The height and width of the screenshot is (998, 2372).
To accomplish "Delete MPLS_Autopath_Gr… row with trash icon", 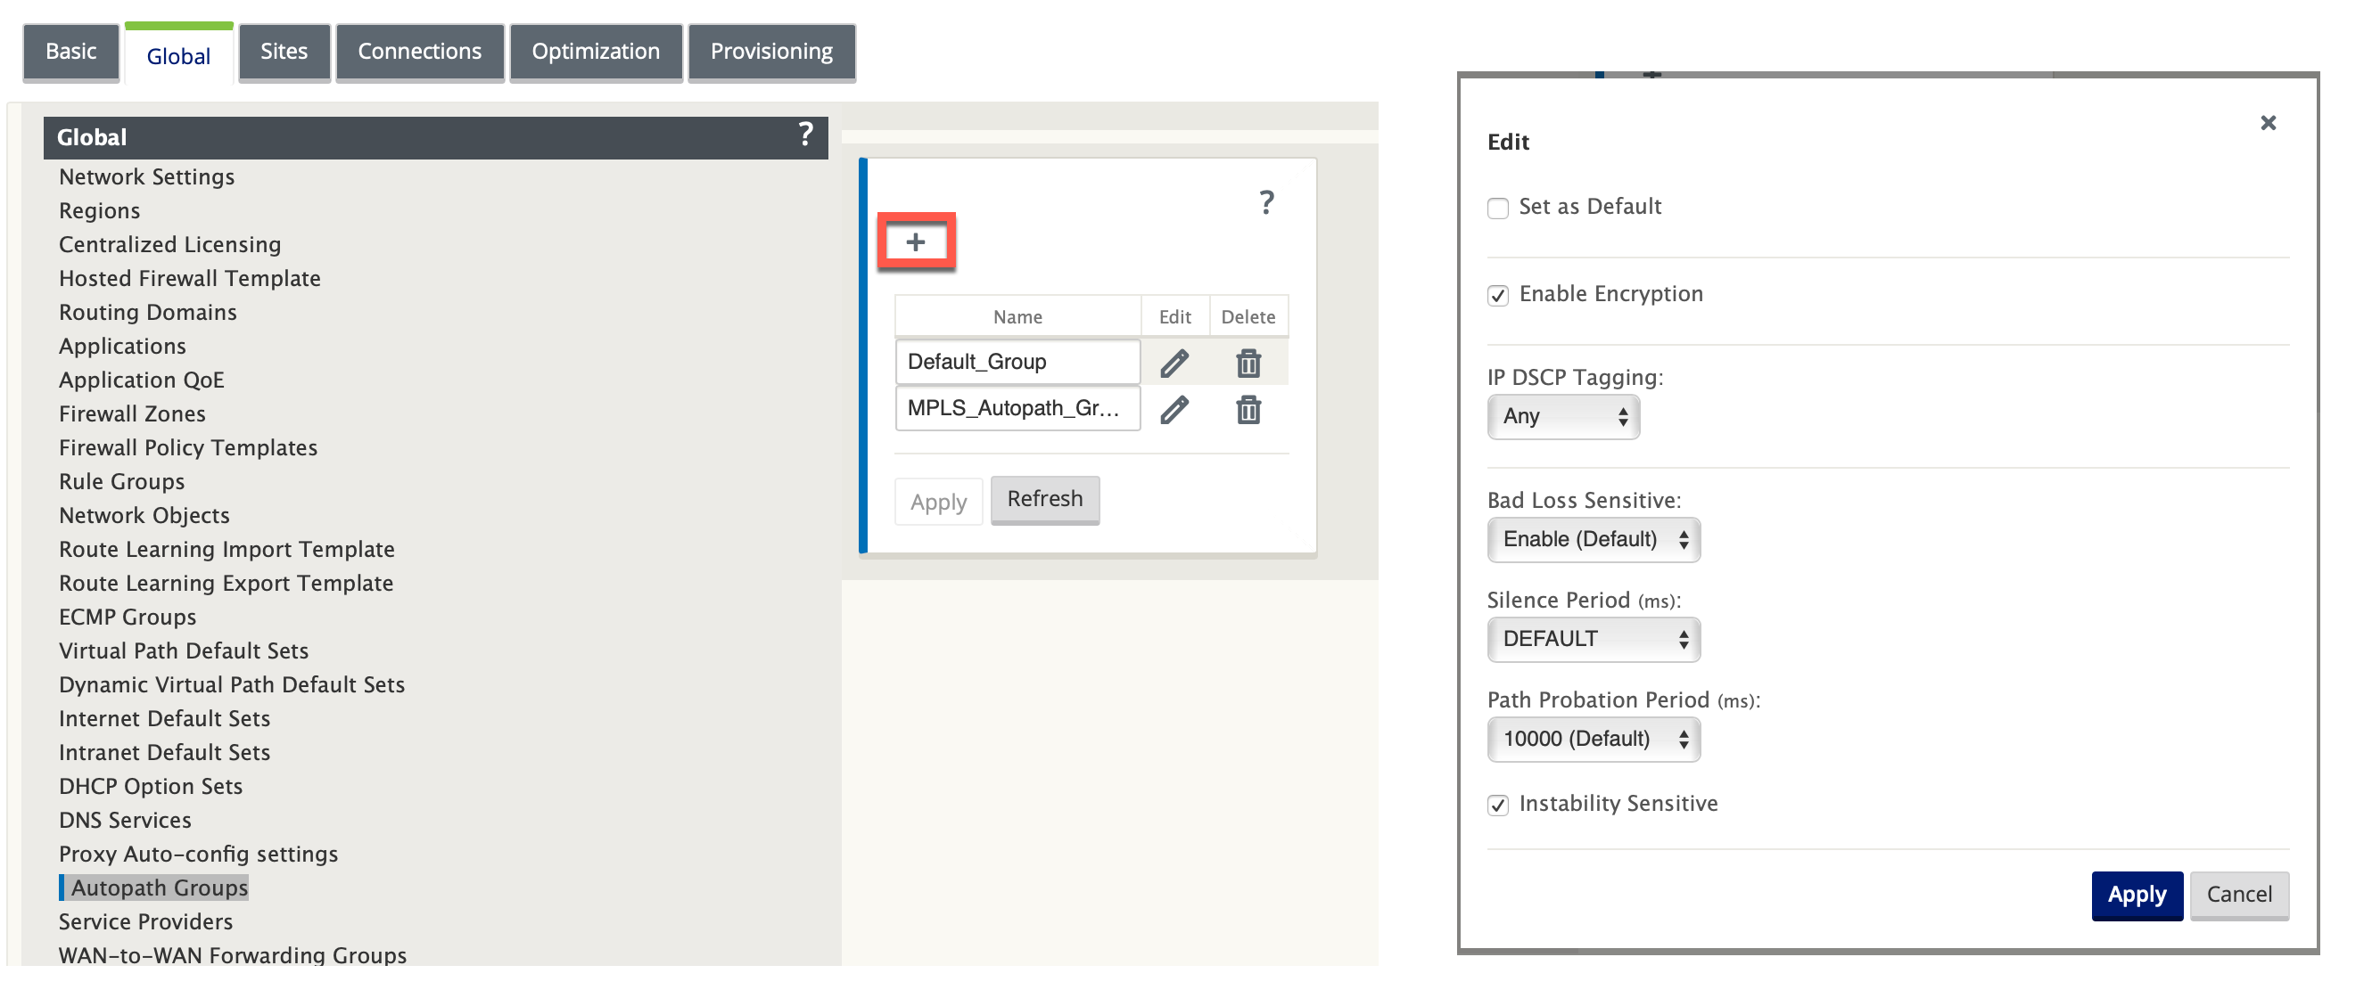I will point(1248,409).
